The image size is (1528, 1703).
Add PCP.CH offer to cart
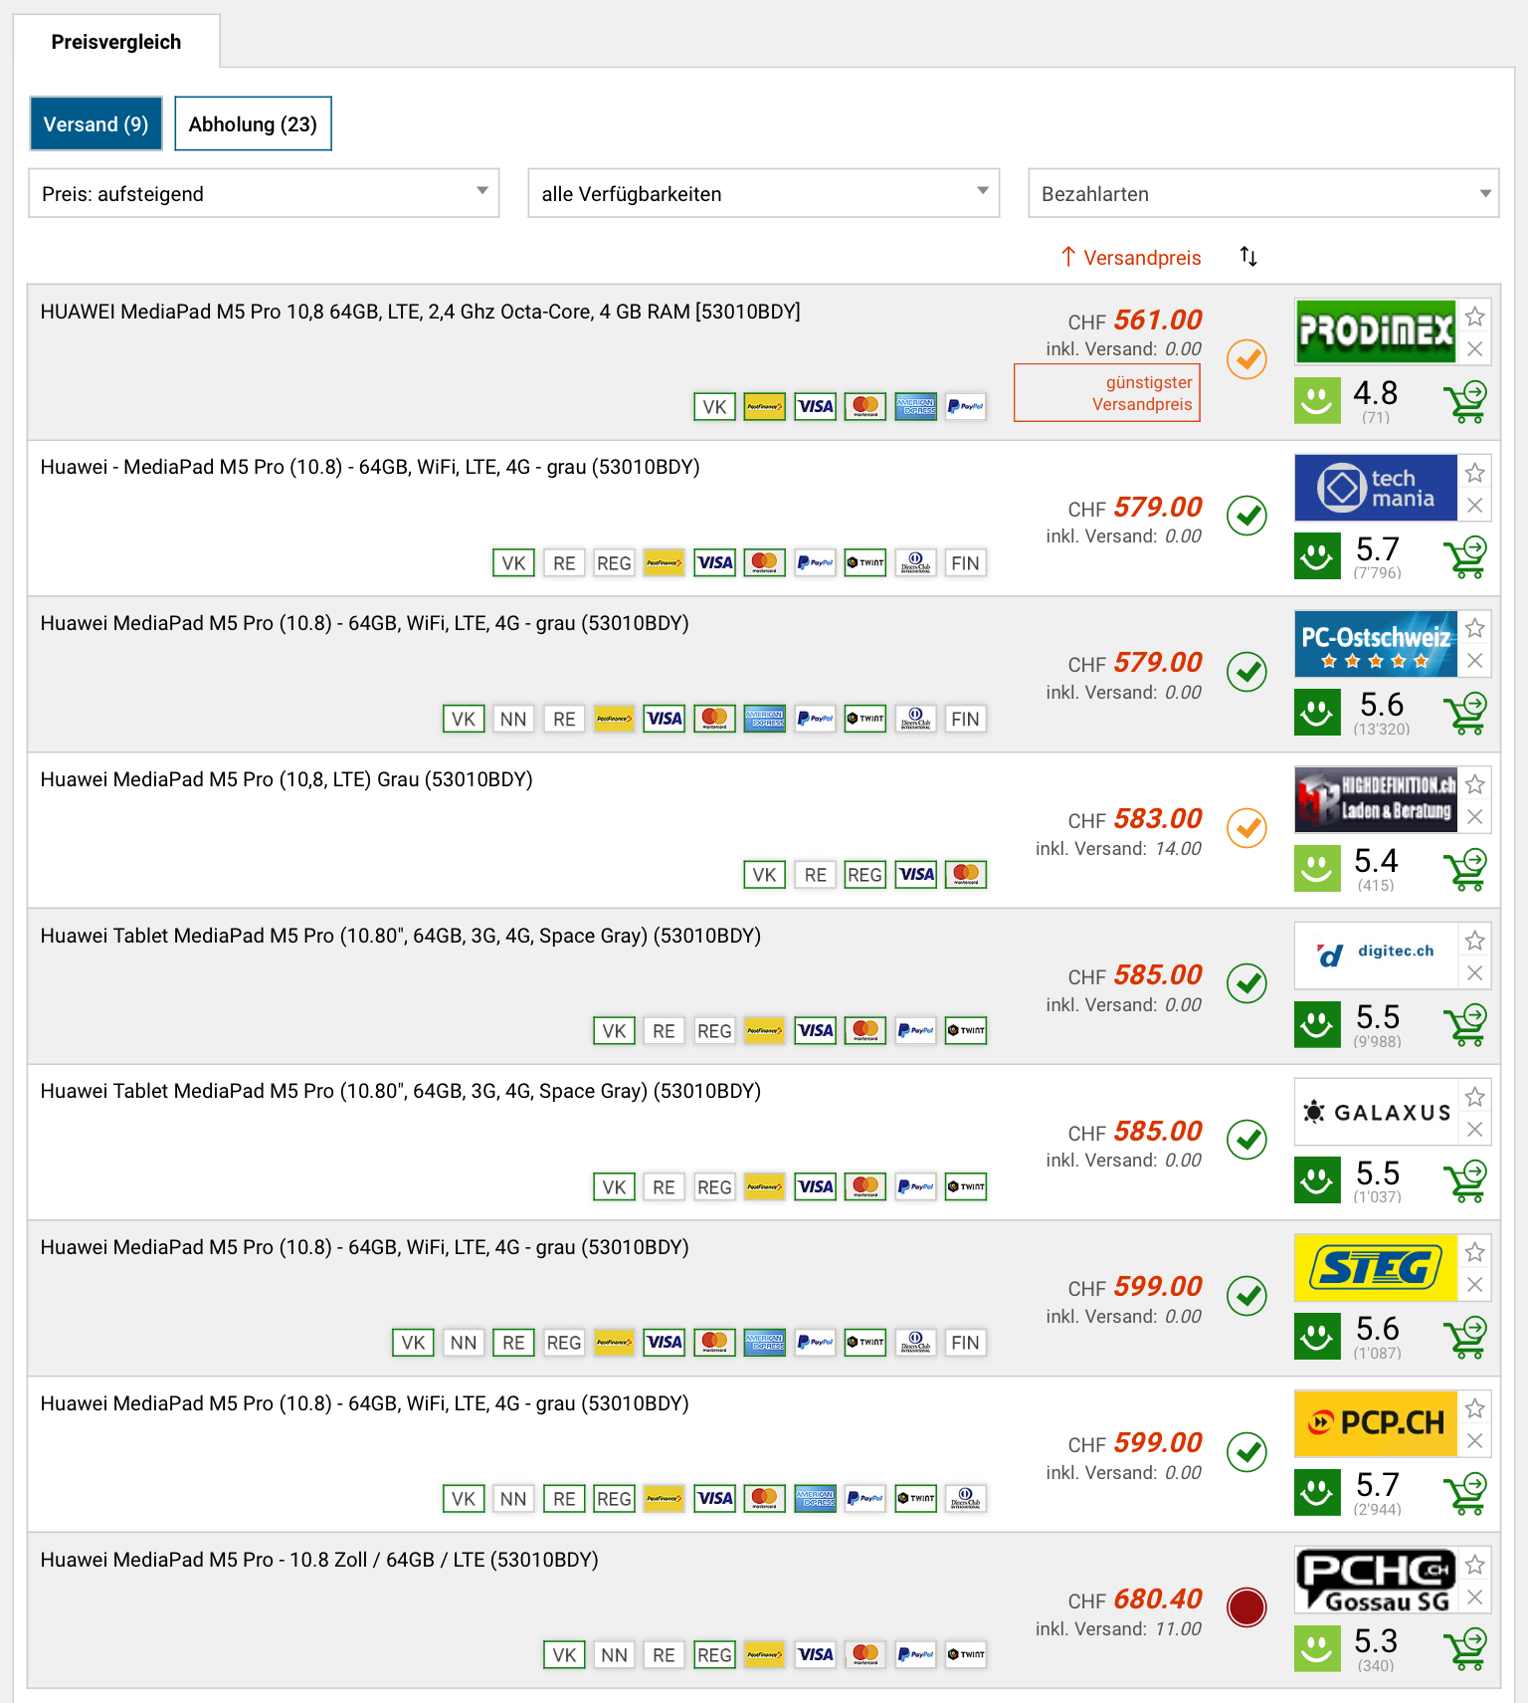[1465, 1494]
